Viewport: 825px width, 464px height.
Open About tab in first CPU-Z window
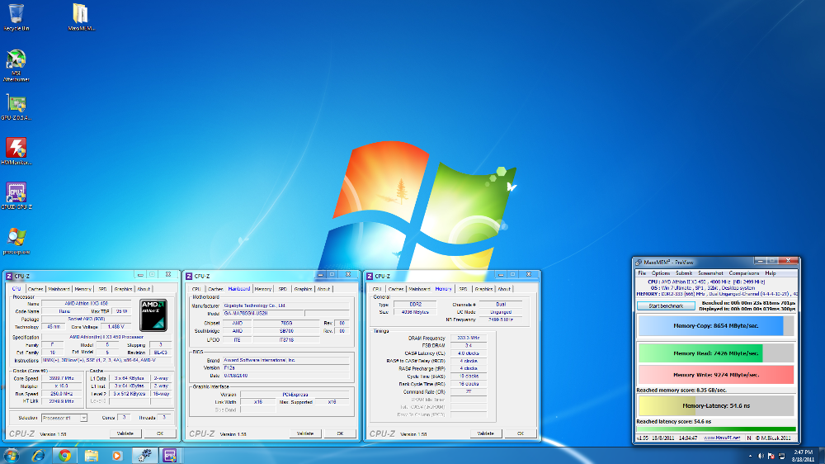click(x=144, y=289)
